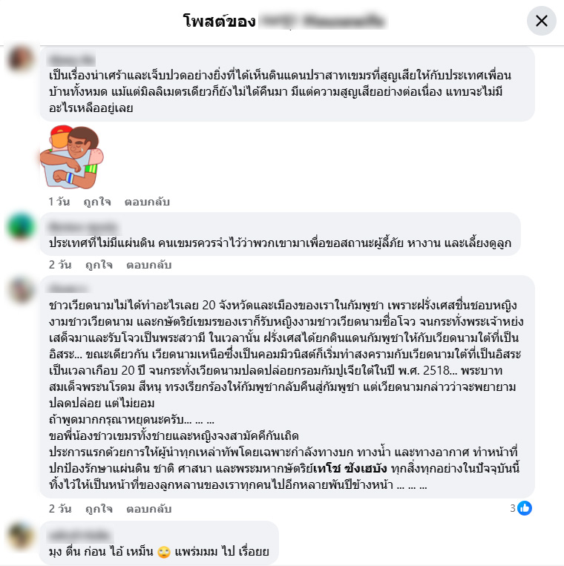
Task: Reply to the first comment via ตอบกลับ
Action: pyautogui.click(x=147, y=202)
